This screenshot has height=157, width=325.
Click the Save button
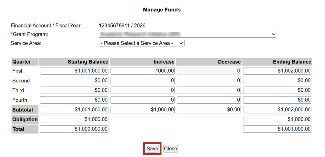[152, 149]
